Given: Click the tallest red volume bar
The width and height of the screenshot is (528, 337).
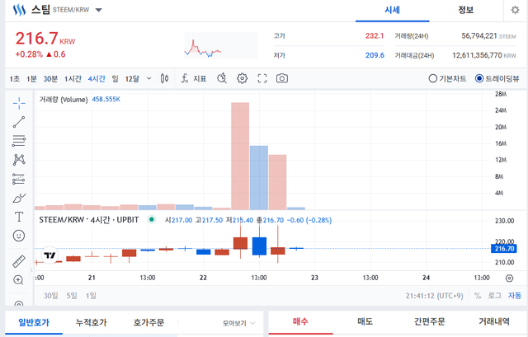Looking at the screenshot, I should click(x=240, y=157).
